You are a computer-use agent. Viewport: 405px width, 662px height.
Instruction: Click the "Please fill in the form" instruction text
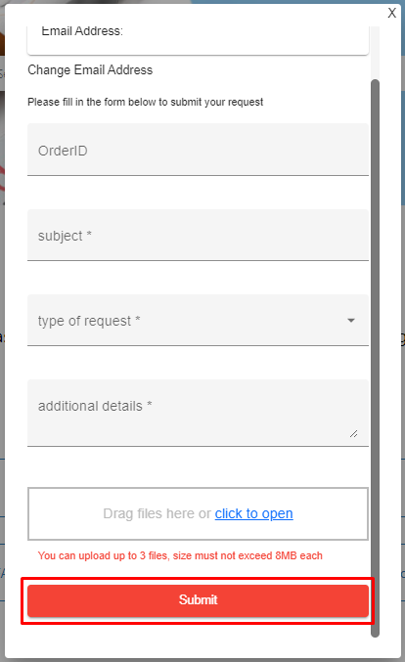point(146,102)
